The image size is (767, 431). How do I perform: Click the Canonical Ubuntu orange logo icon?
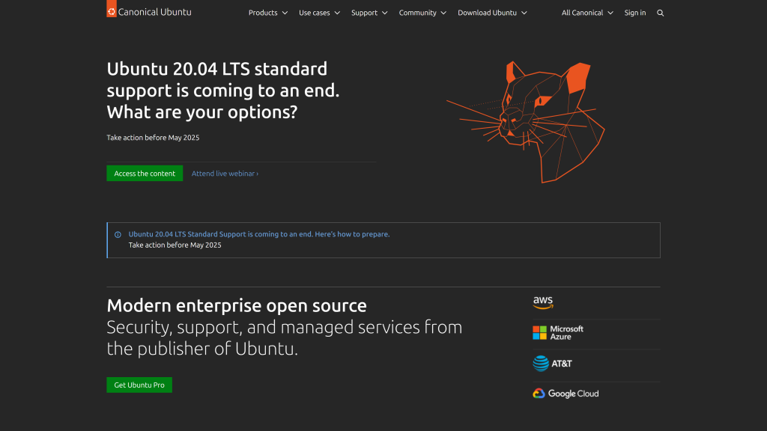[112, 9]
